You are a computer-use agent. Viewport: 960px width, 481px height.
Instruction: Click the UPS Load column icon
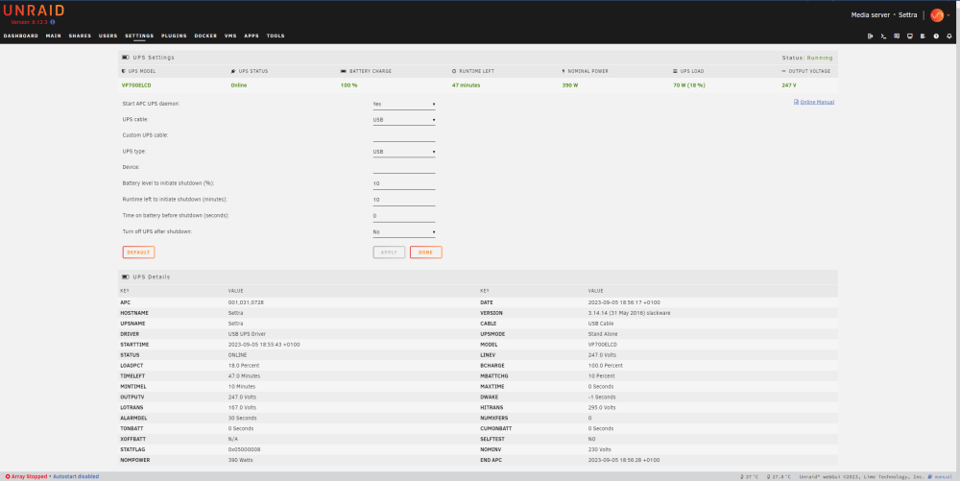(x=675, y=71)
